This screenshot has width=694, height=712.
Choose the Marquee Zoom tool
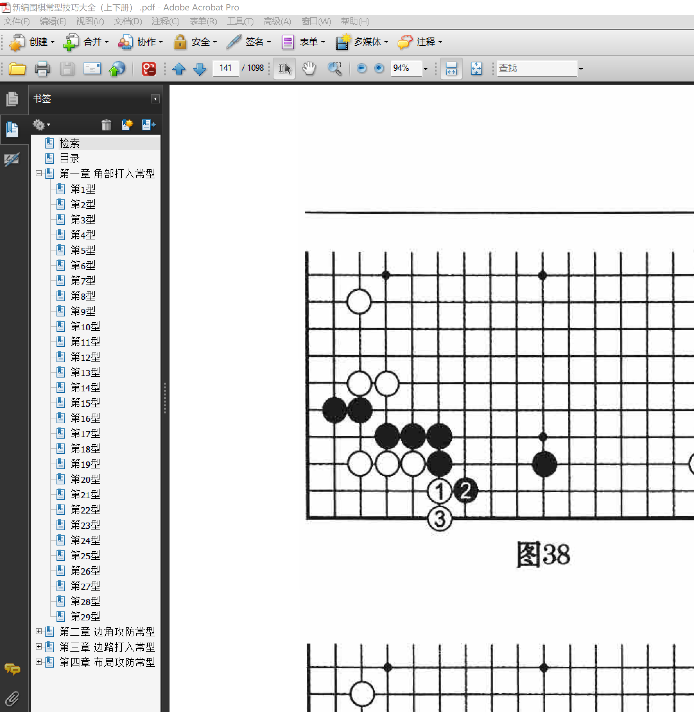[335, 68]
